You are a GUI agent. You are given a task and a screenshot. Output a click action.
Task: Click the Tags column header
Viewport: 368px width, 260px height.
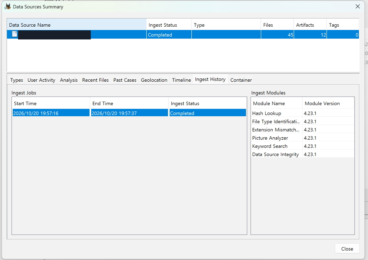coord(343,25)
